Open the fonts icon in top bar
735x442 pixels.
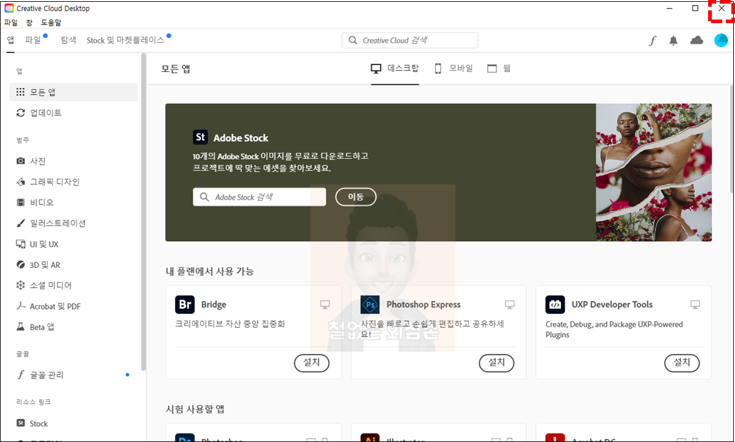tap(653, 41)
